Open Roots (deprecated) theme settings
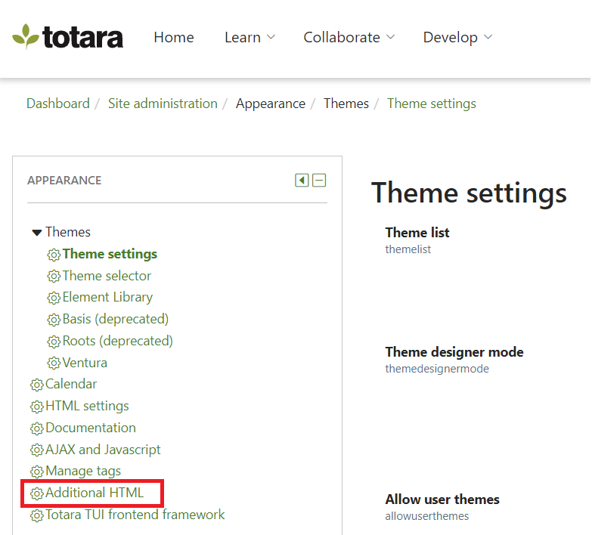592x535 pixels. tap(118, 341)
